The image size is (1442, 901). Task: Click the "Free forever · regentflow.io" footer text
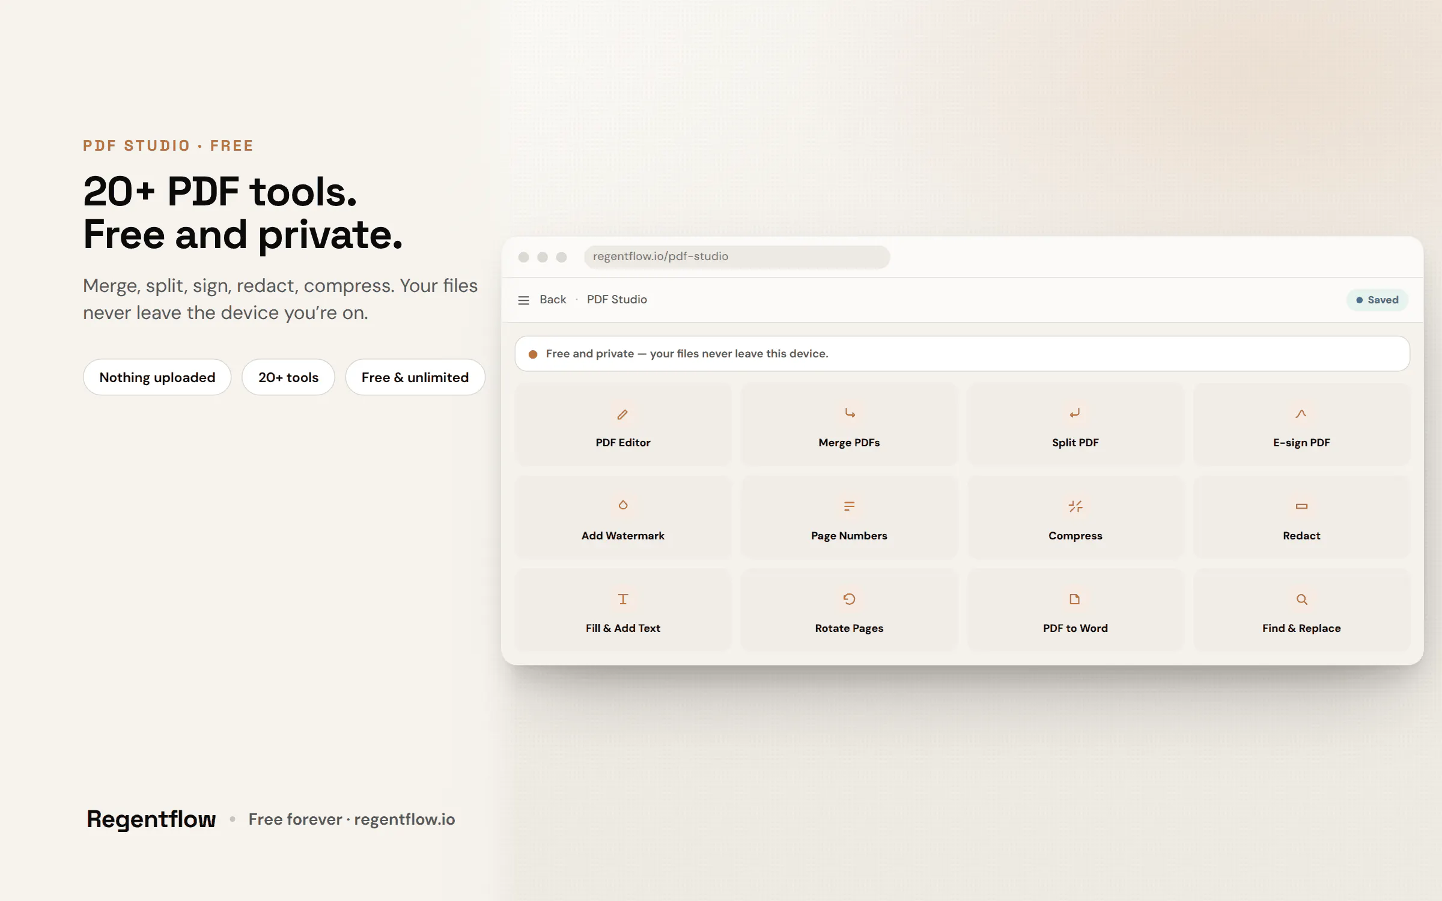coord(351,819)
